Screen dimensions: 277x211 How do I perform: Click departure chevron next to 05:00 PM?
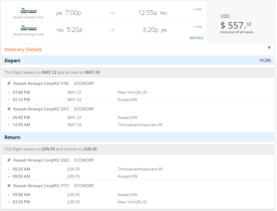[9, 118]
